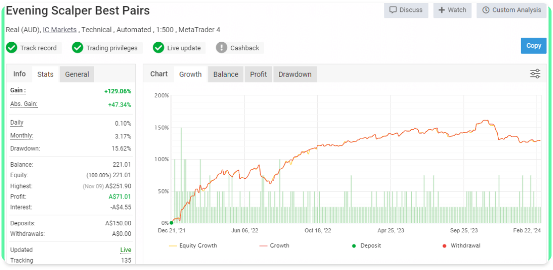The height and width of the screenshot is (270, 553).
Task: Click the Discuss speech bubble icon
Action: tap(393, 10)
